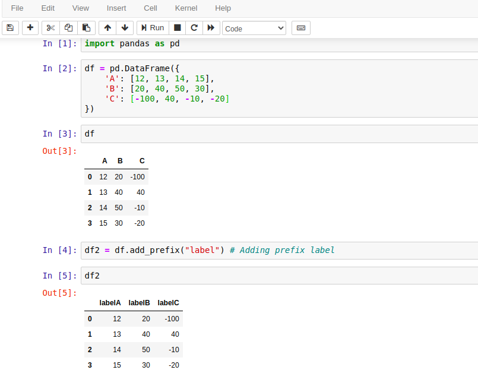Click the value 13 in first table
The height and width of the screenshot is (370, 478).
pos(103,192)
